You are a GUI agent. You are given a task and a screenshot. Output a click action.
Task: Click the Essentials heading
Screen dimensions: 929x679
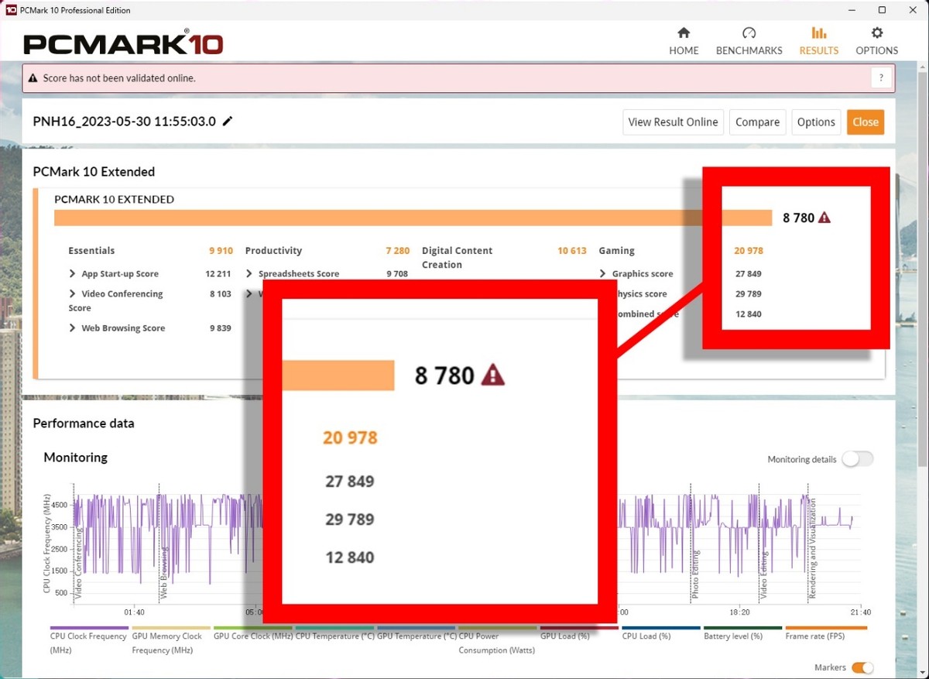coord(91,251)
